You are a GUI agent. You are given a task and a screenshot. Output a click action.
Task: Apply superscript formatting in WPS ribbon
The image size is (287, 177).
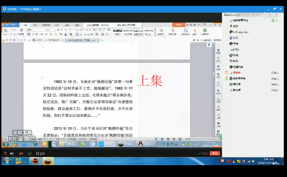(47, 34)
